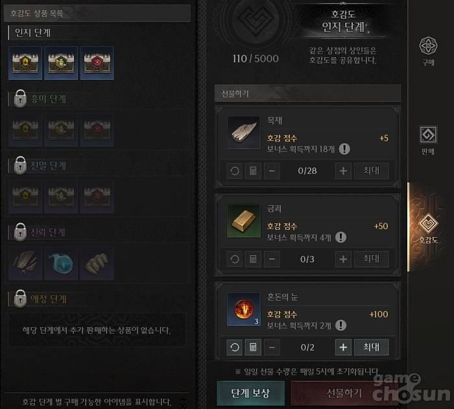
Task: Click the reset icon in 목재 row
Action: coord(235,171)
